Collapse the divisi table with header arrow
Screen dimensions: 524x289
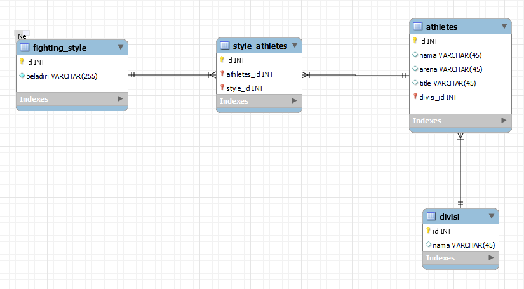tap(492, 217)
